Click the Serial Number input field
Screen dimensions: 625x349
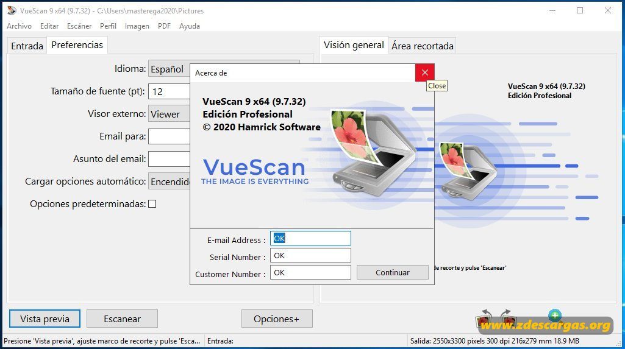(310, 255)
